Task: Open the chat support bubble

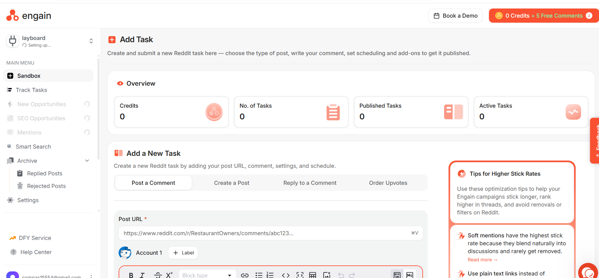Action: click(x=588, y=271)
